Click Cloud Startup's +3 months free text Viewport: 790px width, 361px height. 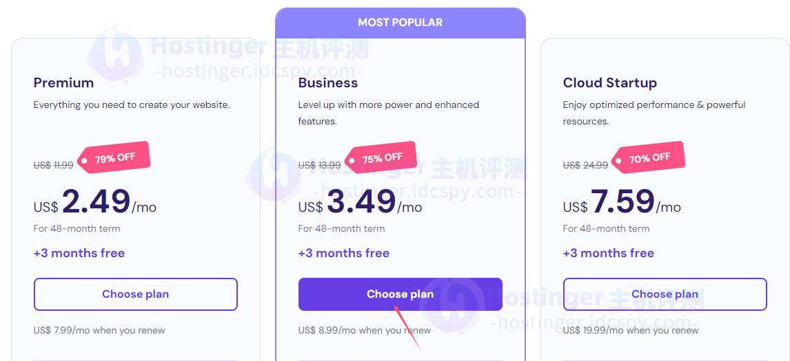(x=609, y=253)
